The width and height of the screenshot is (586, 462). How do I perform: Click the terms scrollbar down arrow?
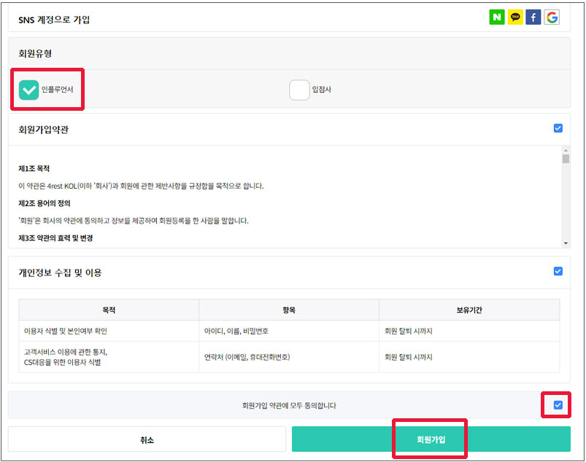[x=566, y=243]
